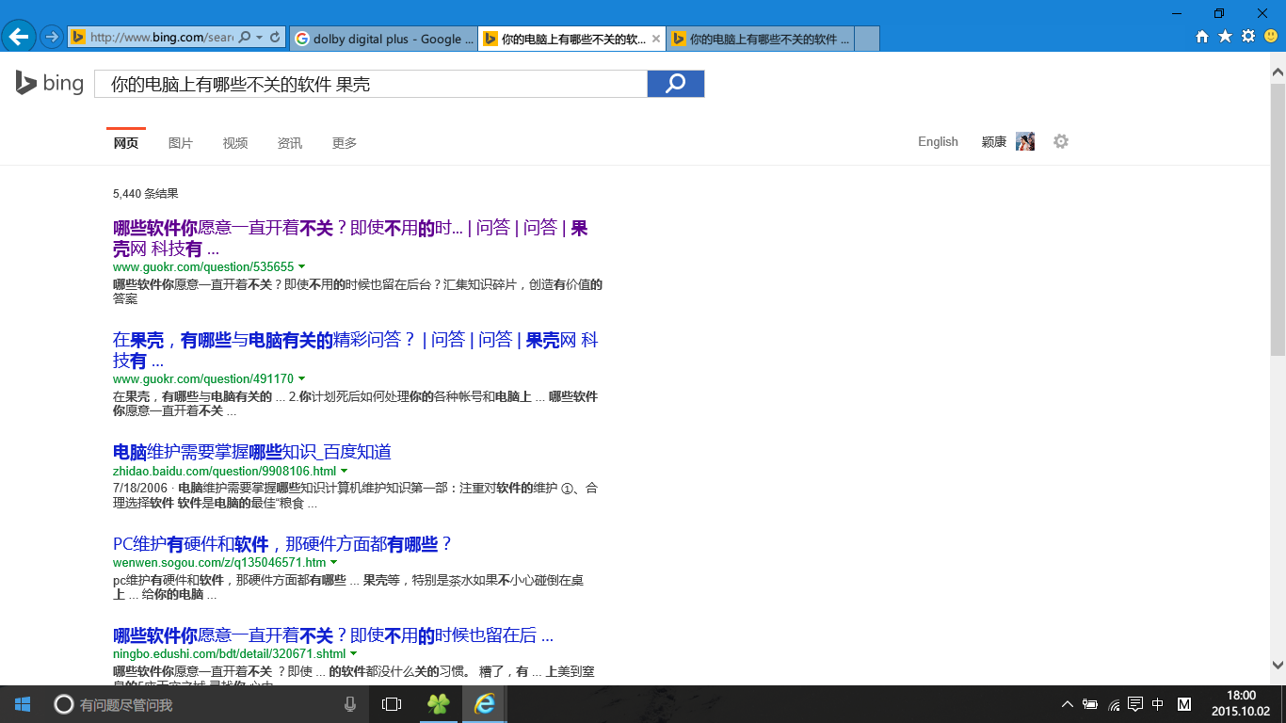This screenshot has width=1286, height=723.
Task: Expand the arrow beside guokr.com/question/491170
Action: click(x=301, y=379)
